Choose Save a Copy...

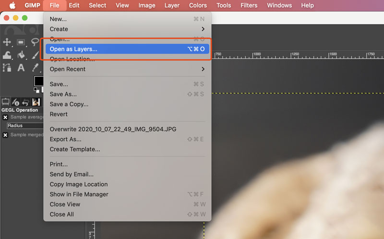pyautogui.click(x=127, y=104)
